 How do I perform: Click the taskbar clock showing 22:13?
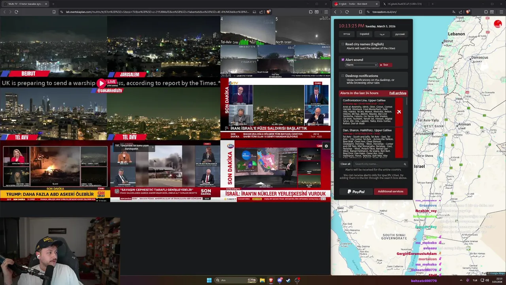tap(498, 280)
